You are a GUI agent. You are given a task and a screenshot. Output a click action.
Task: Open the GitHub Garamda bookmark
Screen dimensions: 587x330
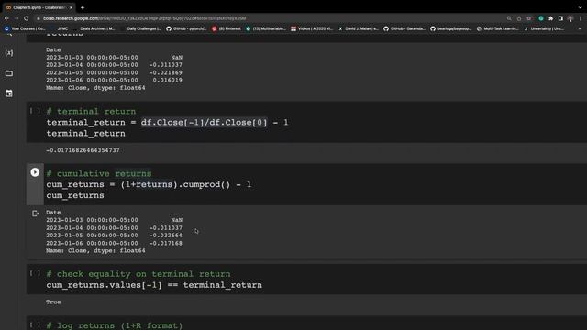(x=404, y=28)
